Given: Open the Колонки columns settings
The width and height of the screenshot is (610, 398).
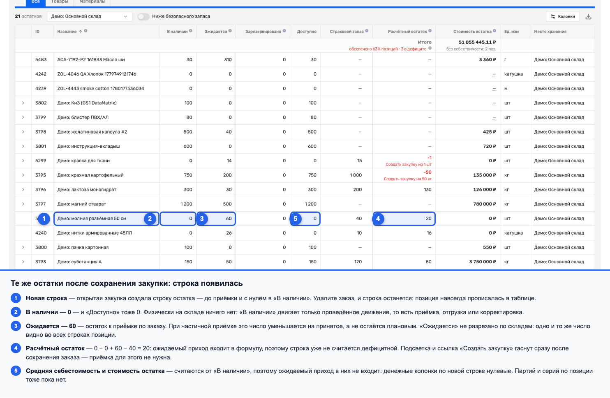Looking at the screenshot, I should pos(563,16).
